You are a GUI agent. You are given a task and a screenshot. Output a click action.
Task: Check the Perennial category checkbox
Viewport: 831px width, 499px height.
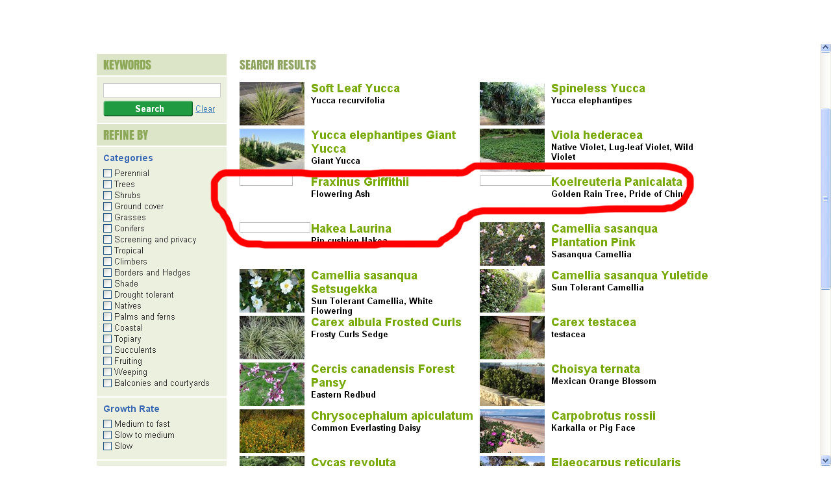107,173
